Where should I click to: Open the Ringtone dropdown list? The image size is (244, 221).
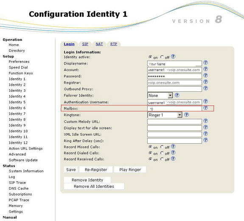(x=179, y=115)
